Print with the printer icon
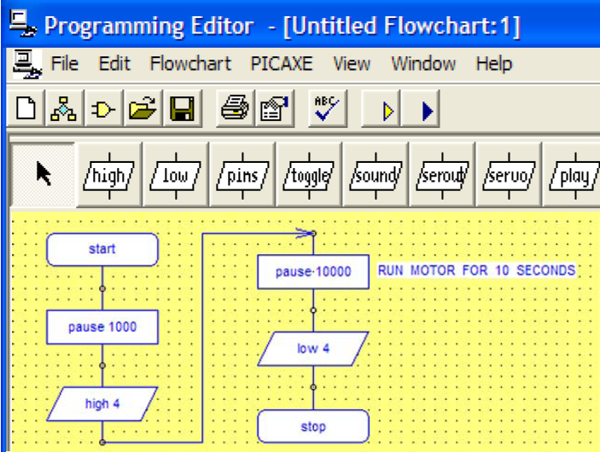 (235, 108)
